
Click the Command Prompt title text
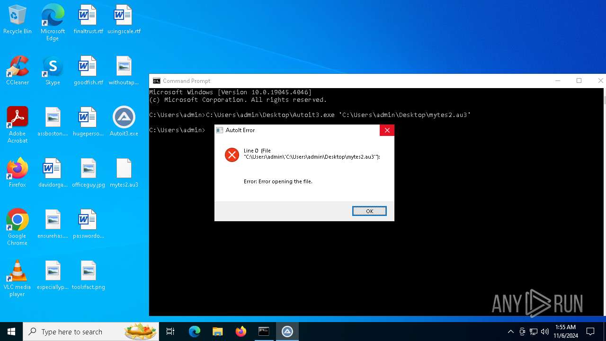click(187, 81)
